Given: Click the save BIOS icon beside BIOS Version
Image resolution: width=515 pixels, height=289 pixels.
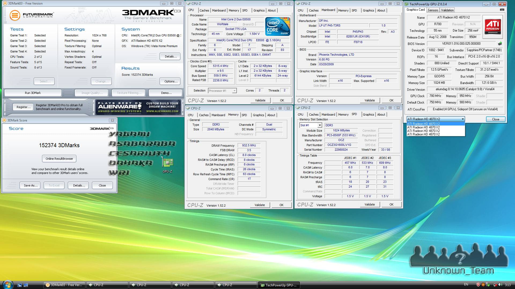Looking at the screenshot, I should [500, 43].
